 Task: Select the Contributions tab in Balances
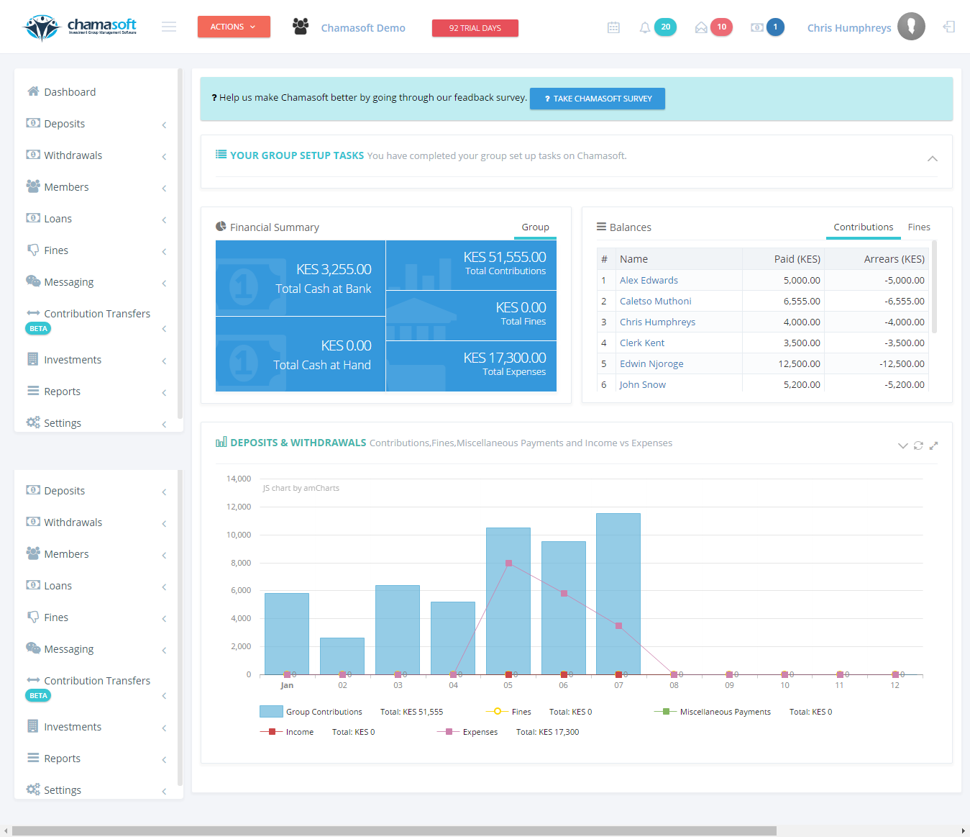[863, 227]
